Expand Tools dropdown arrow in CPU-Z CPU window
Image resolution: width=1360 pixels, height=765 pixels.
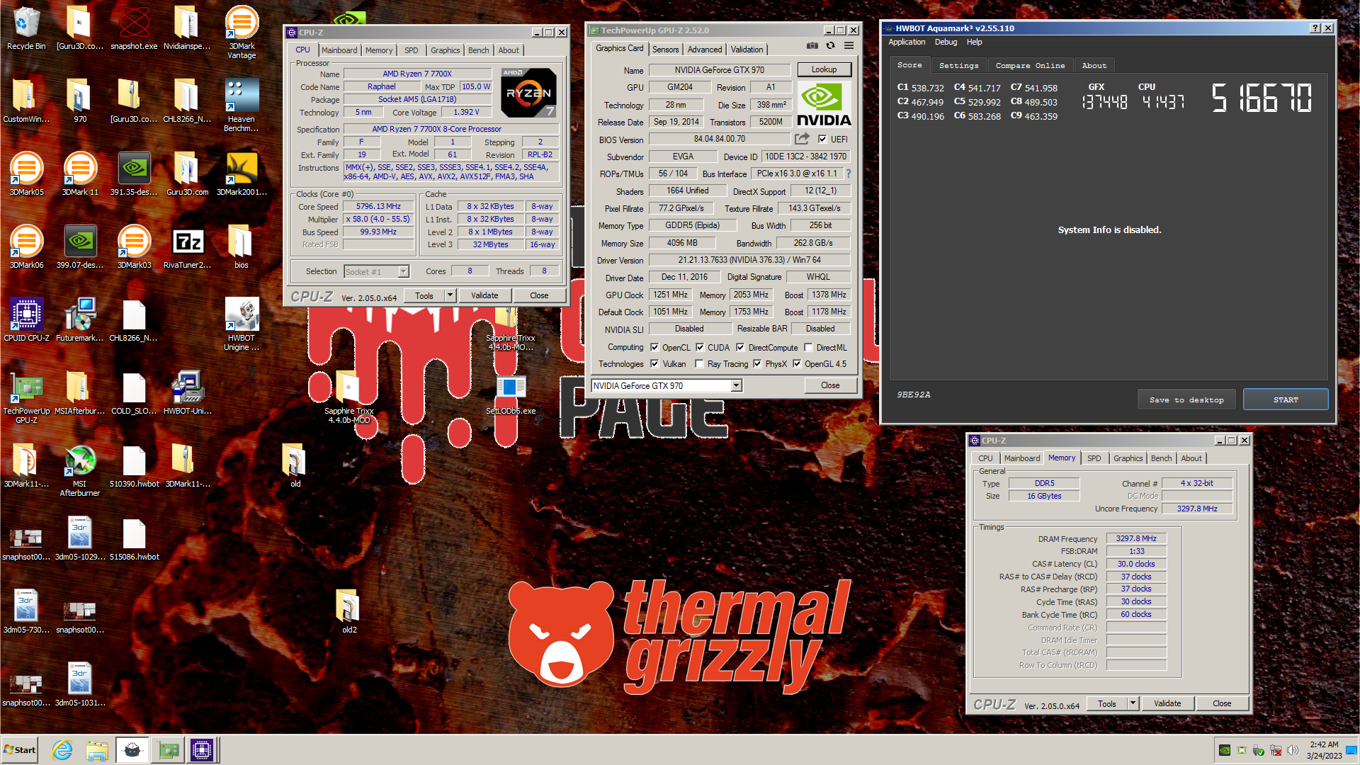450,295
